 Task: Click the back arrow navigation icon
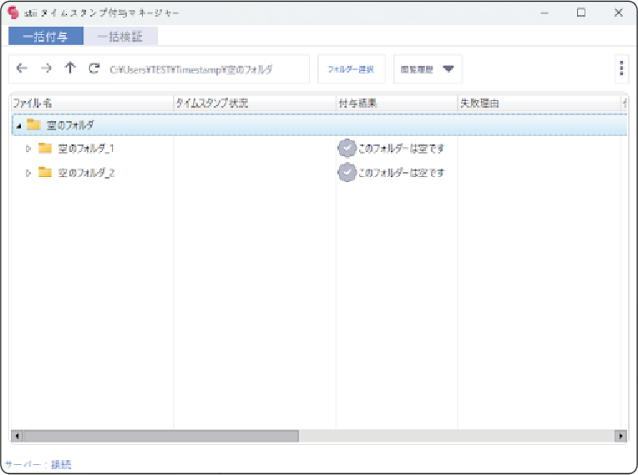22,69
